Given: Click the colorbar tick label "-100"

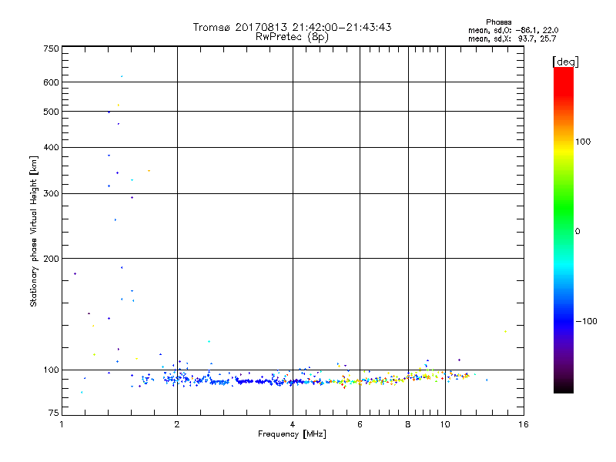Looking at the screenshot, I should (x=586, y=321).
